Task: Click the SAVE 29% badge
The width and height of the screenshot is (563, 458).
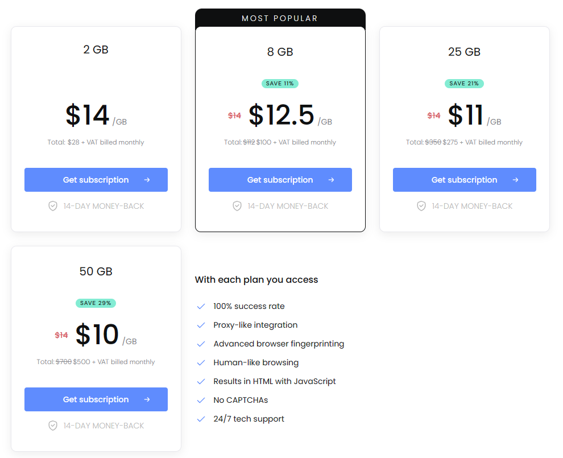Action: pyautogui.click(x=96, y=303)
